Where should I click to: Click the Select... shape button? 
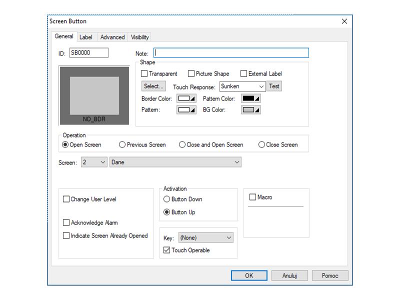point(153,86)
